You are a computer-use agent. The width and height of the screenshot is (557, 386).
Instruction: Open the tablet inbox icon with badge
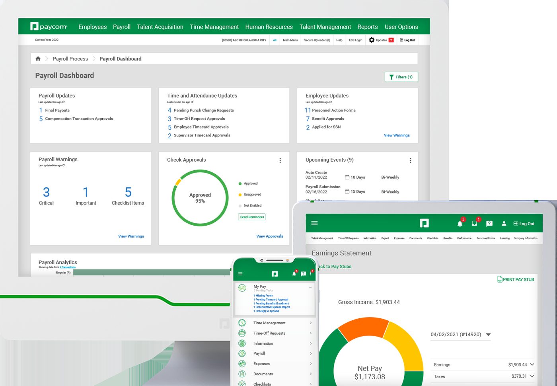pos(474,223)
